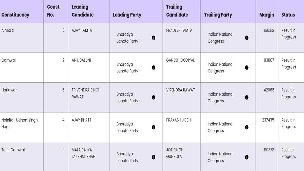Sort by the Constituency column header
This screenshot has height=171, width=304.
click(15, 15)
